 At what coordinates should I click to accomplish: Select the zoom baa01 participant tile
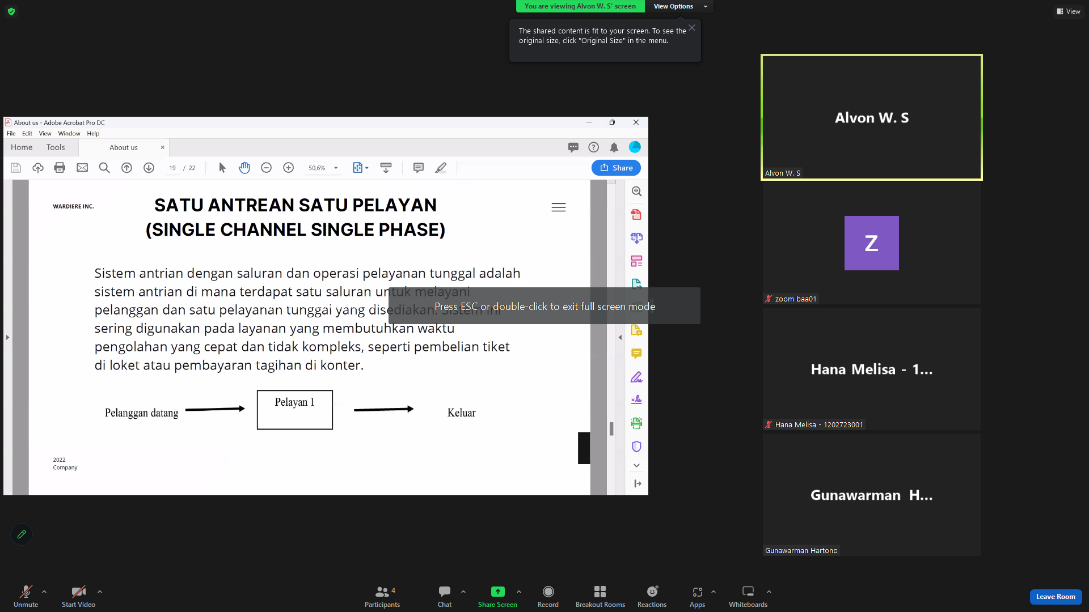(871, 243)
